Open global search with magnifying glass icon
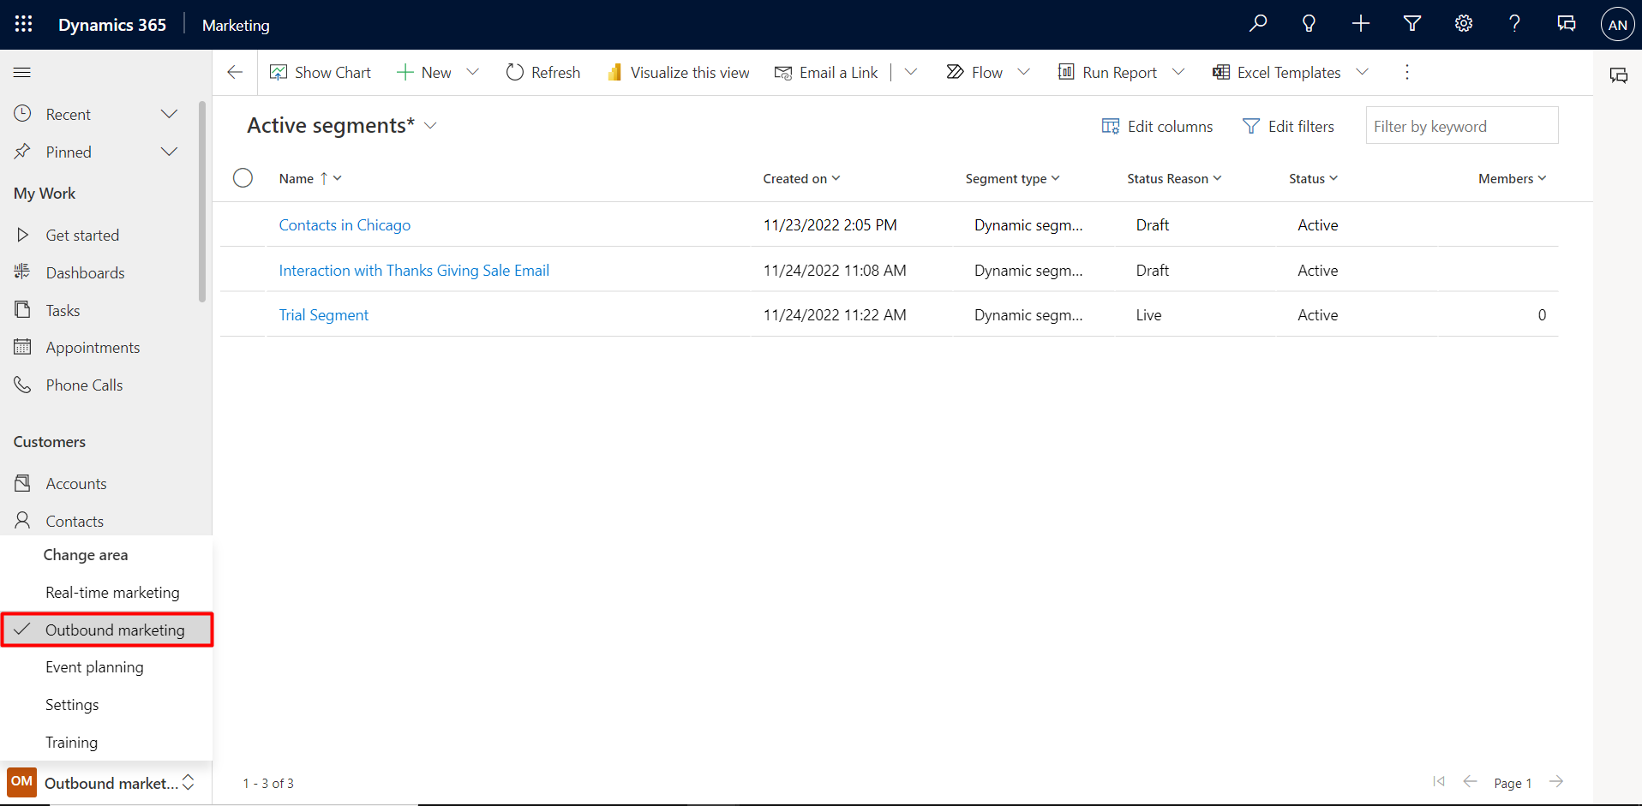This screenshot has height=806, width=1642. pyautogui.click(x=1257, y=23)
